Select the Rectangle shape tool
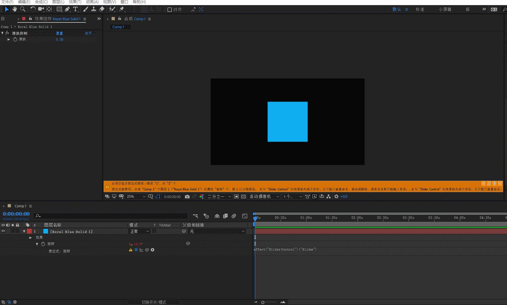Viewport: 507px width, 305px height. point(59,9)
